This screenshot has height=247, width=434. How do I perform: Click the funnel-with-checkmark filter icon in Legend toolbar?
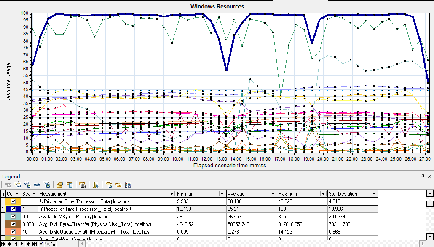[x=47, y=185]
